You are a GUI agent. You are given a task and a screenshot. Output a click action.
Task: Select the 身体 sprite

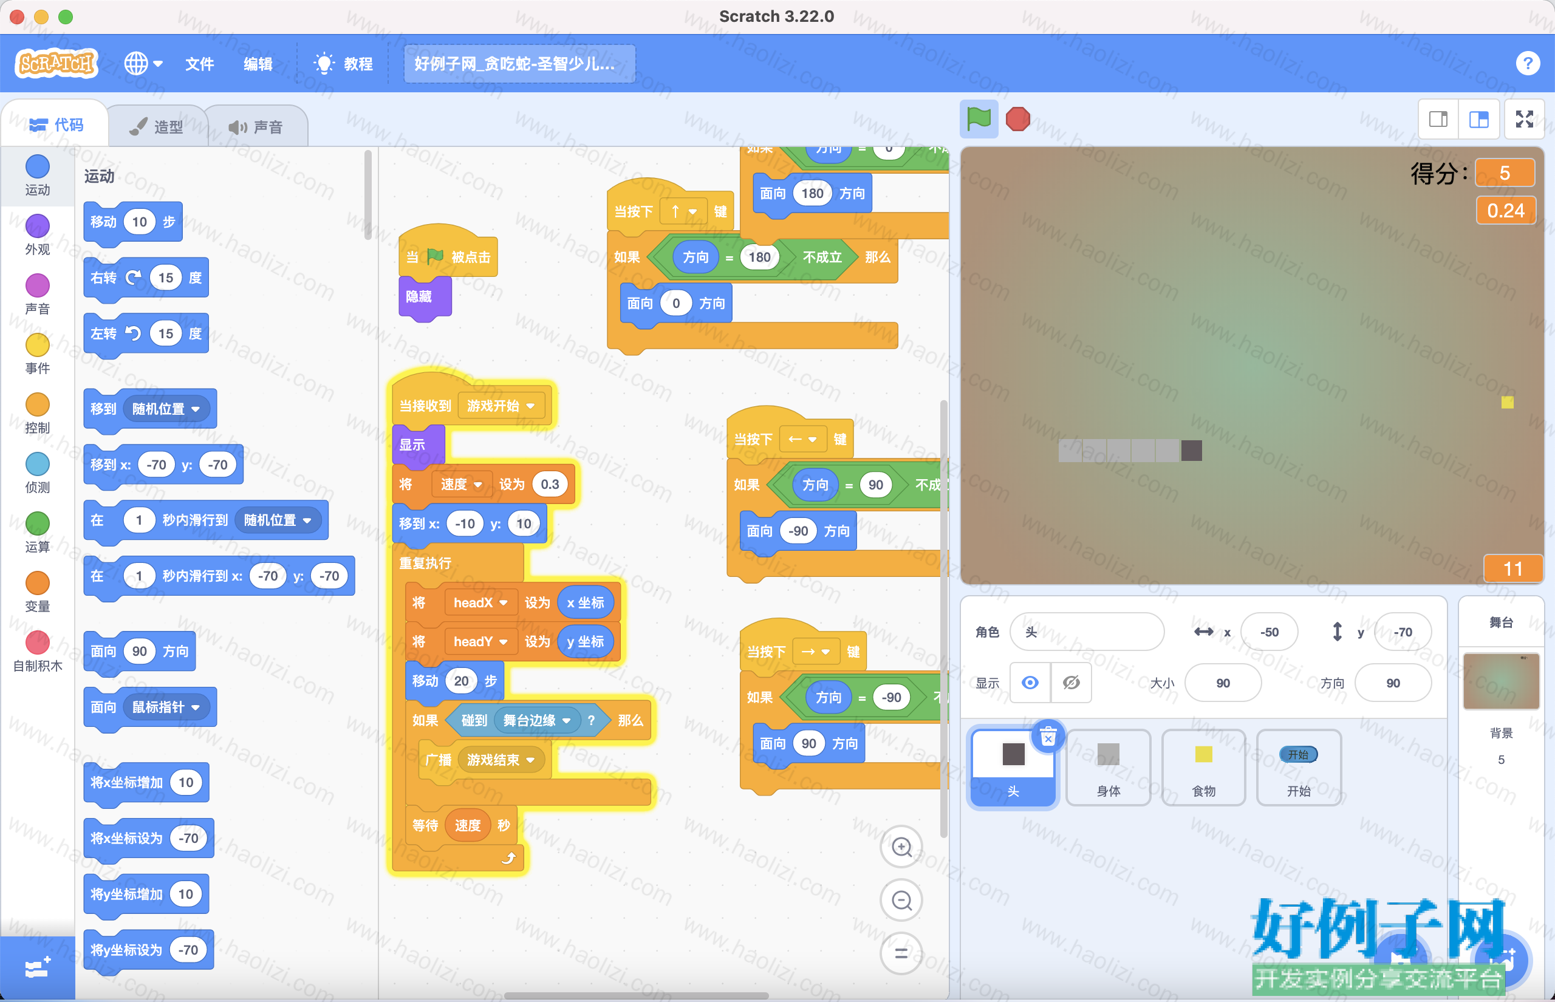pyautogui.click(x=1108, y=768)
